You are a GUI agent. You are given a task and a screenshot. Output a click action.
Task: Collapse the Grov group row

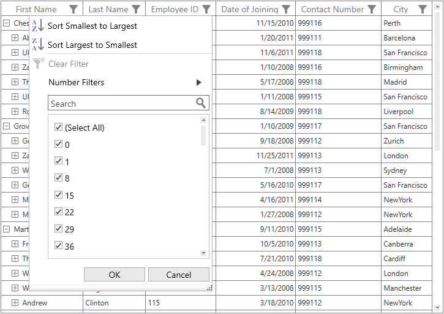click(6, 126)
